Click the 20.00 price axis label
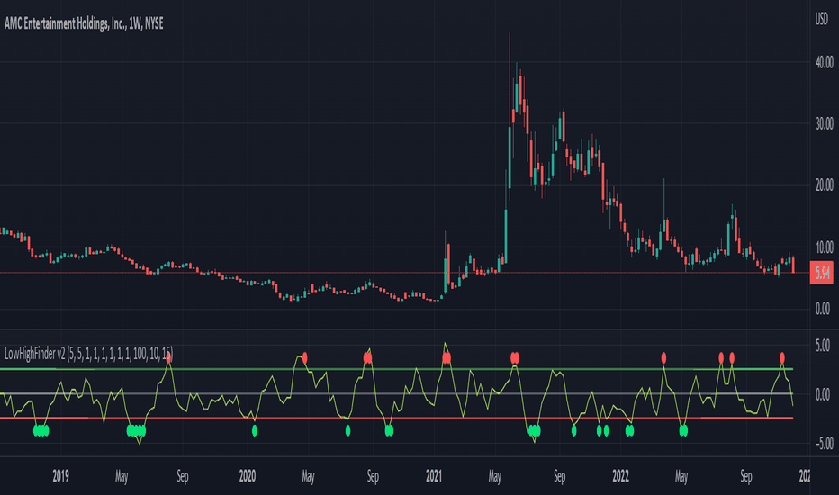The width and height of the screenshot is (839, 495). [x=824, y=185]
